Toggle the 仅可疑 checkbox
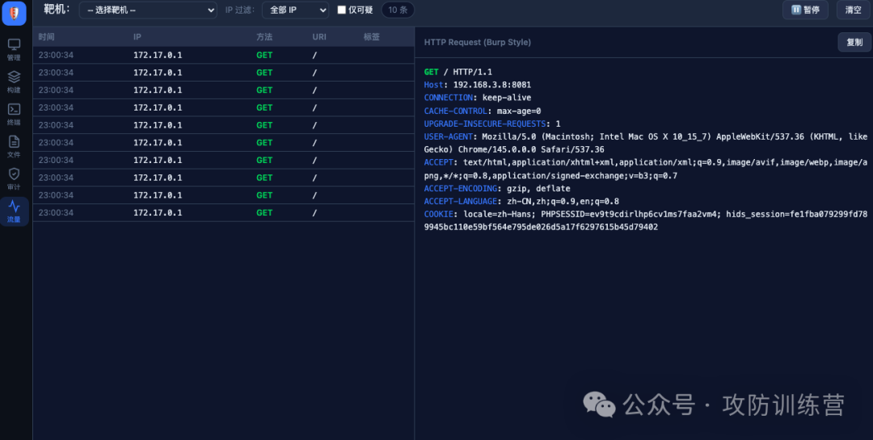 click(x=342, y=10)
